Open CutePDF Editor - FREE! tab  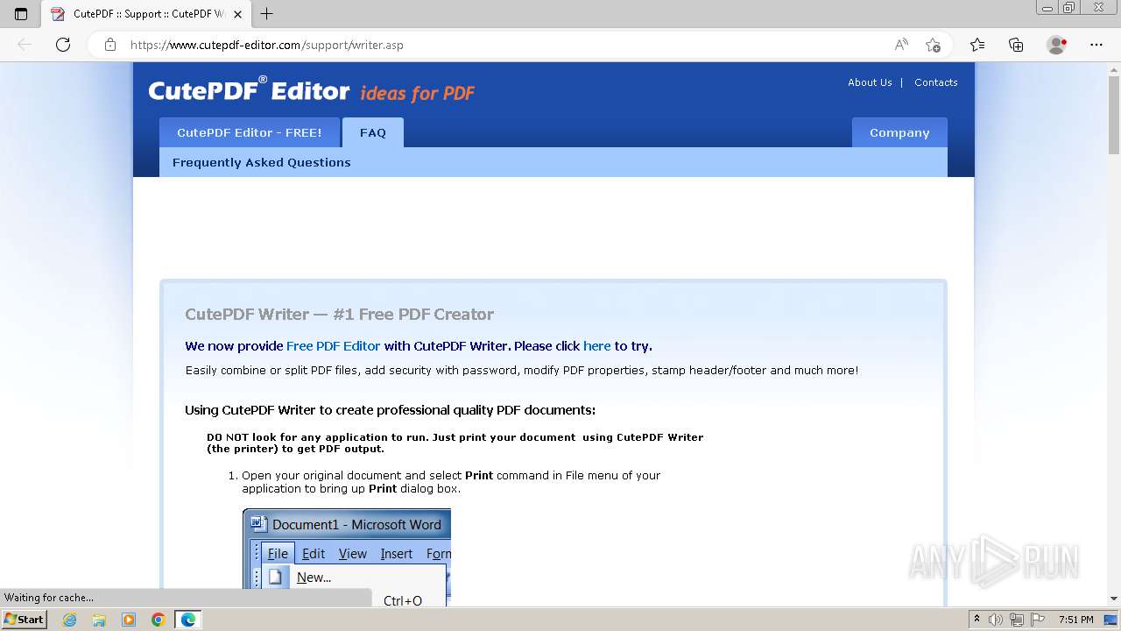coord(250,132)
